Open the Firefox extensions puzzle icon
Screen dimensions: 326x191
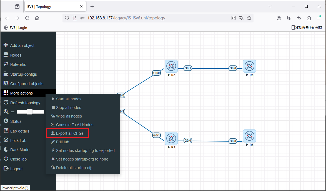[309, 18]
